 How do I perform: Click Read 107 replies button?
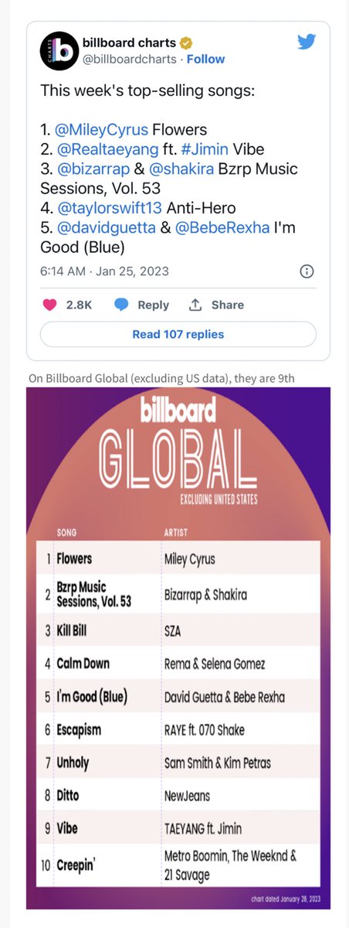pyautogui.click(x=178, y=334)
